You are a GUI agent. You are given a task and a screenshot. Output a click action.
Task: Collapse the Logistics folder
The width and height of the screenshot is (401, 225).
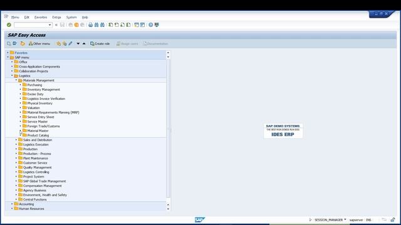coord(12,76)
